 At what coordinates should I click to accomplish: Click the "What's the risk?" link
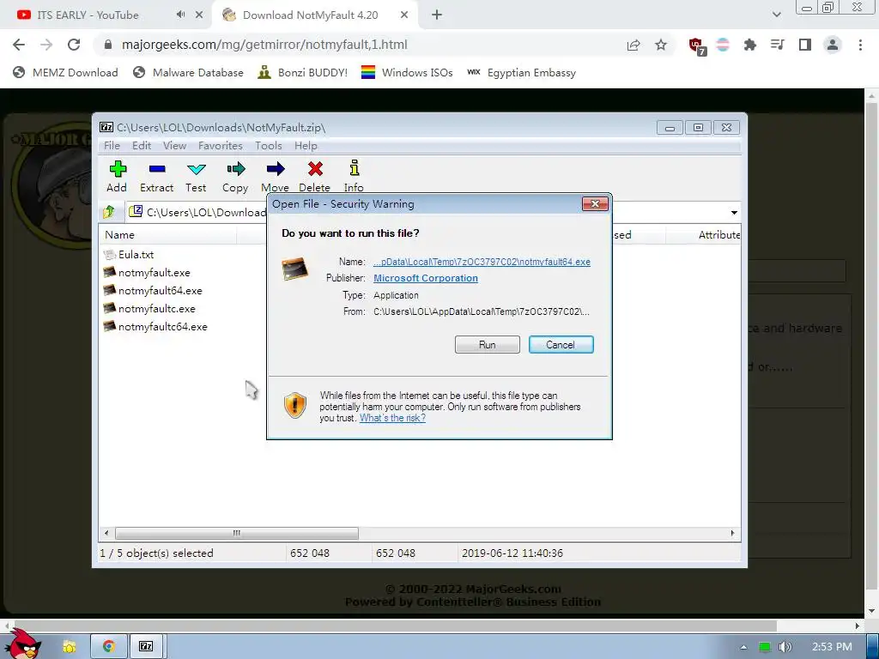(x=392, y=418)
